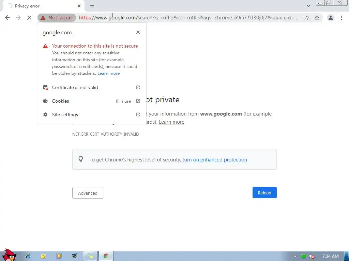Open the tab search dropdown

[x=308, y=6]
